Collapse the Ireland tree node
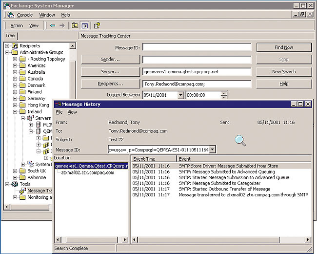This screenshot has width=317, height=254. pyautogui.click(x=15, y=112)
